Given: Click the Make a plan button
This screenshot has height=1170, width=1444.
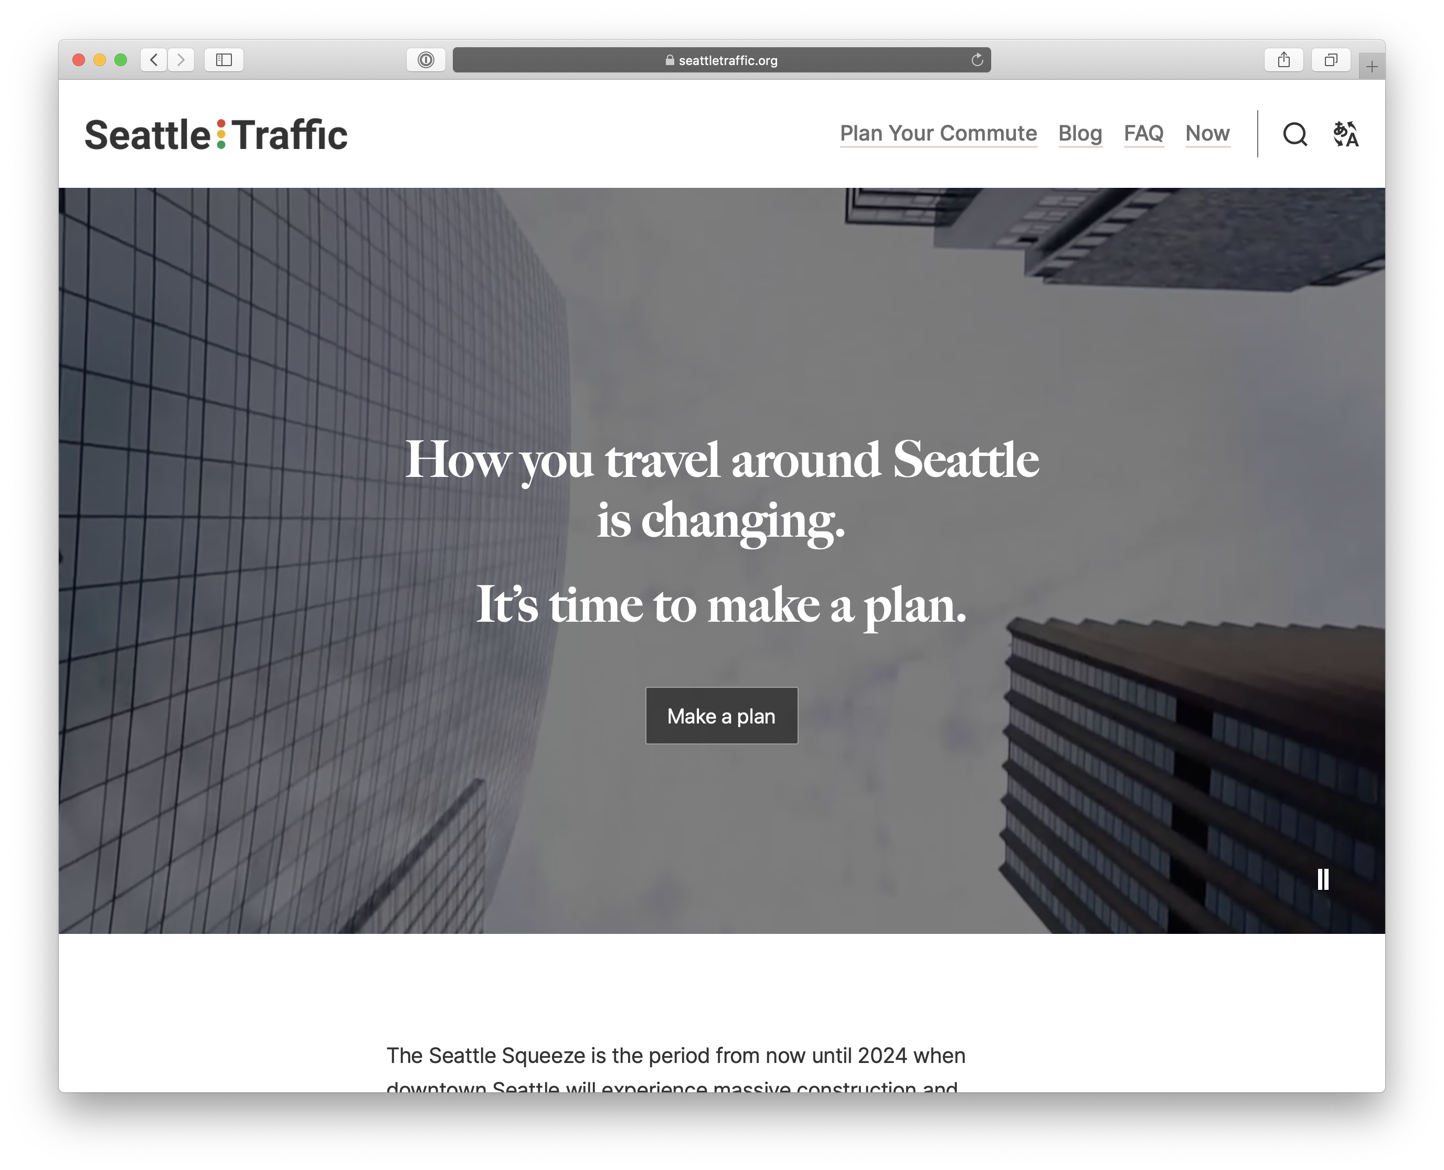Looking at the screenshot, I should coord(721,715).
